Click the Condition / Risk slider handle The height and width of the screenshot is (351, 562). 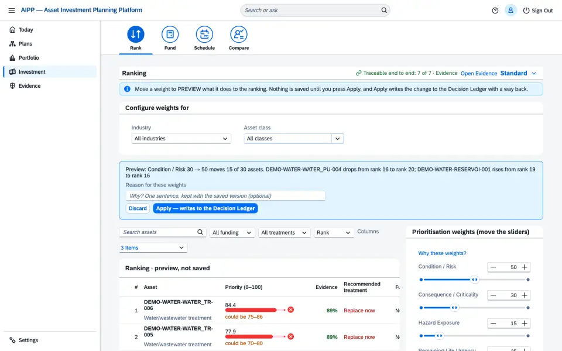tap(475, 280)
